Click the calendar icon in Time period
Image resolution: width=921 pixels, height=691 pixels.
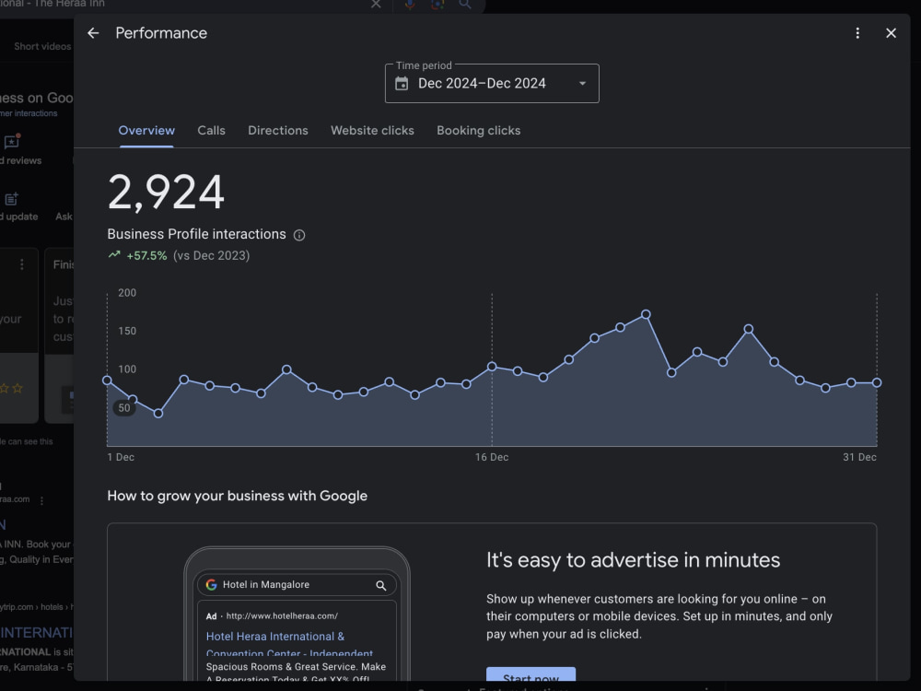[x=402, y=84]
